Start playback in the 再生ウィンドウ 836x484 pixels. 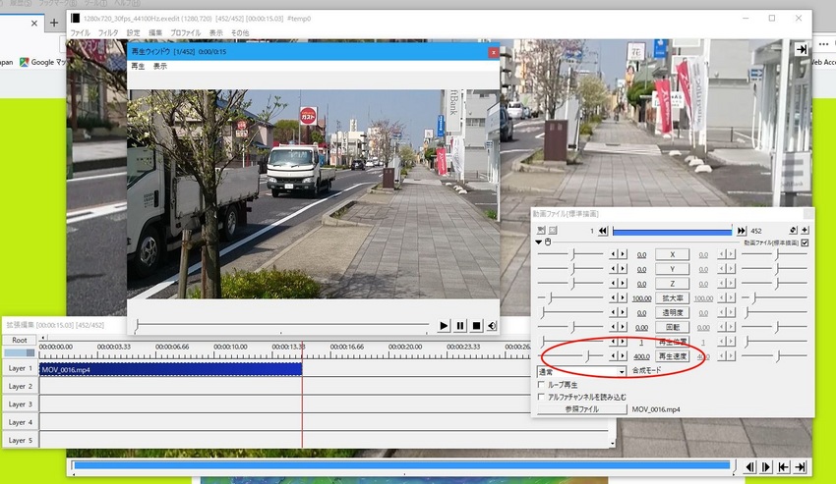pos(444,325)
